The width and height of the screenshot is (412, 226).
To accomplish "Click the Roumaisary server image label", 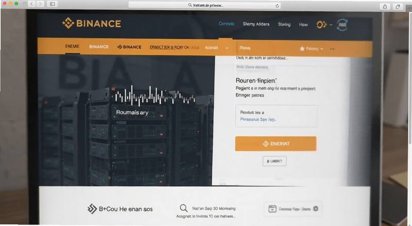I will pos(132,112).
